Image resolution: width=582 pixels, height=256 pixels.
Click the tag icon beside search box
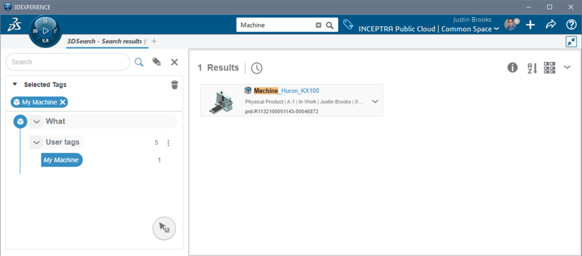tap(348, 25)
